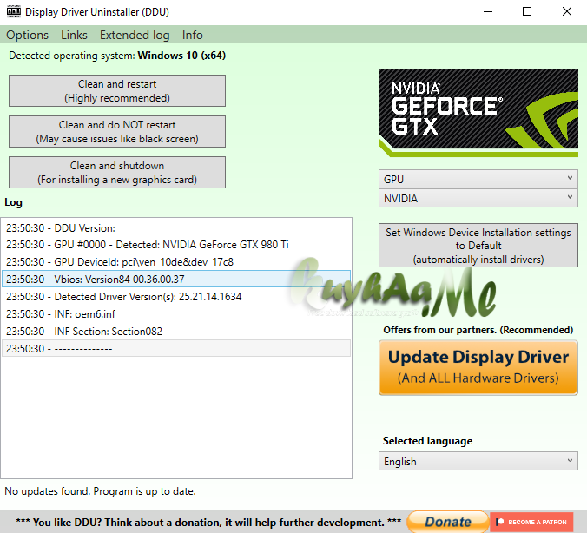587x533 pixels.
Task: Open the Extended log menu
Action: (x=135, y=35)
